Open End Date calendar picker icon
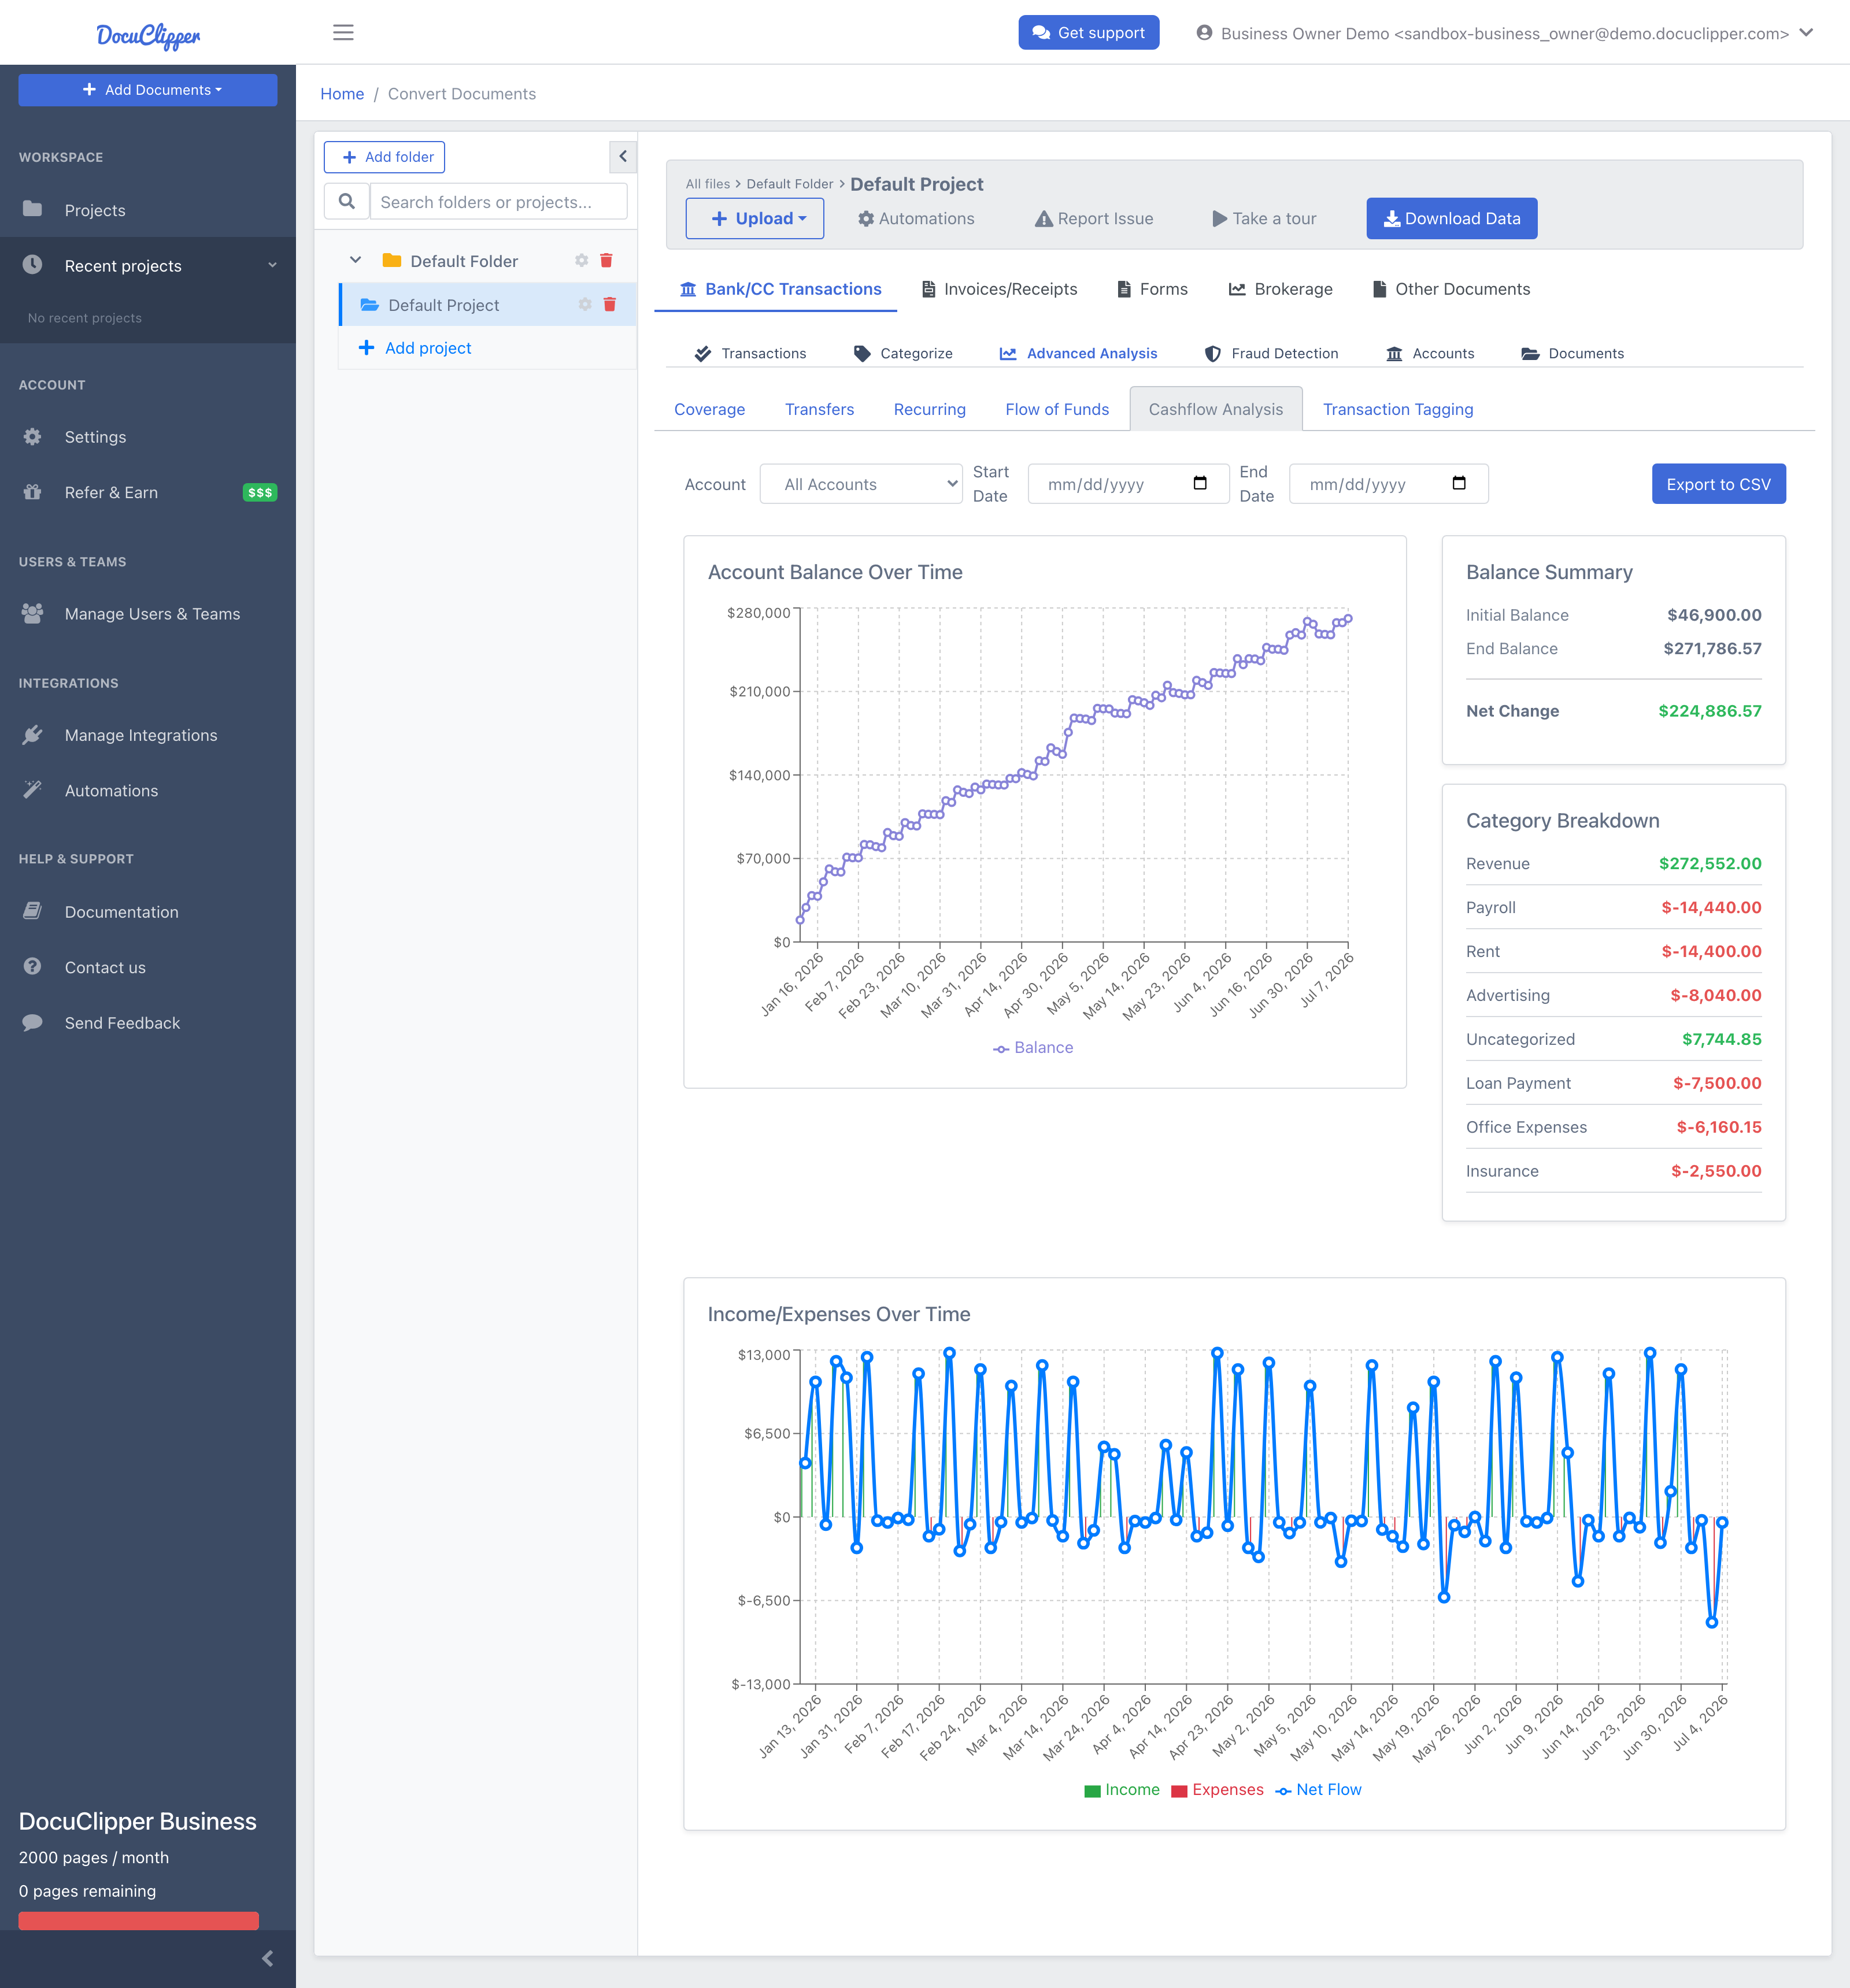The image size is (1850, 1988). [1459, 483]
